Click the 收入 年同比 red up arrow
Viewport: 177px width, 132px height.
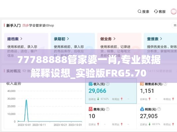click(122, 99)
